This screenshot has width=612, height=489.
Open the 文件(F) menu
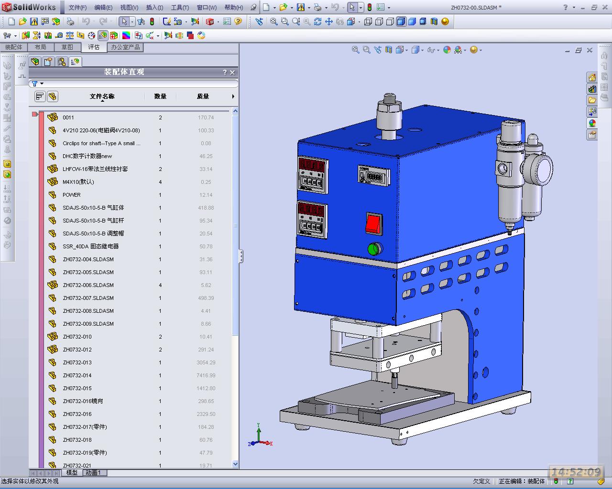[77, 8]
